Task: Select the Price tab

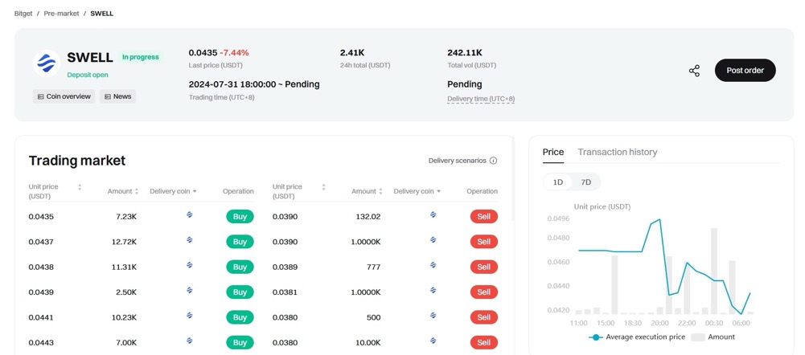Action: tap(553, 152)
